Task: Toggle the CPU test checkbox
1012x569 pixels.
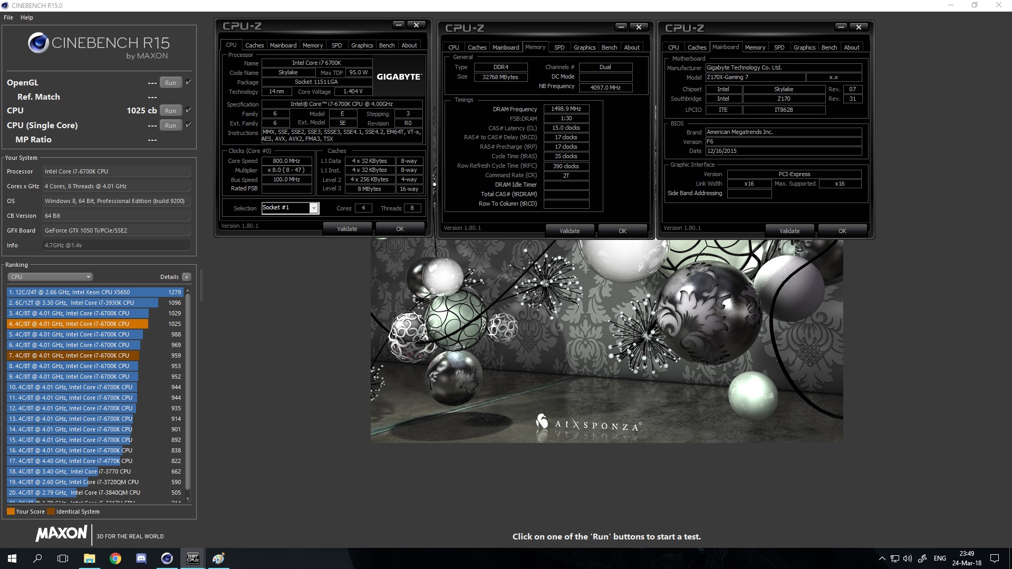Action: pos(188,110)
